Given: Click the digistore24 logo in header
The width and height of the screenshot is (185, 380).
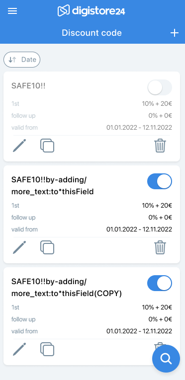Looking at the screenshot, I should pyautogui.click(x=92, y=11).
